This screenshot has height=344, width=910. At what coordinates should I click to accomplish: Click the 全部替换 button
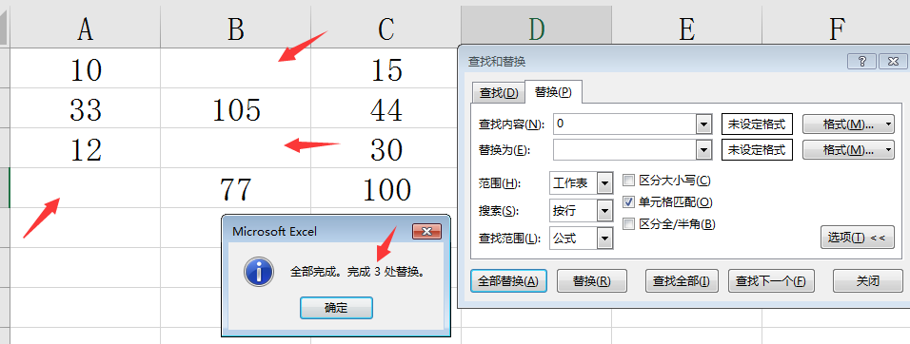pyautogui.click(x=508, y=281)
